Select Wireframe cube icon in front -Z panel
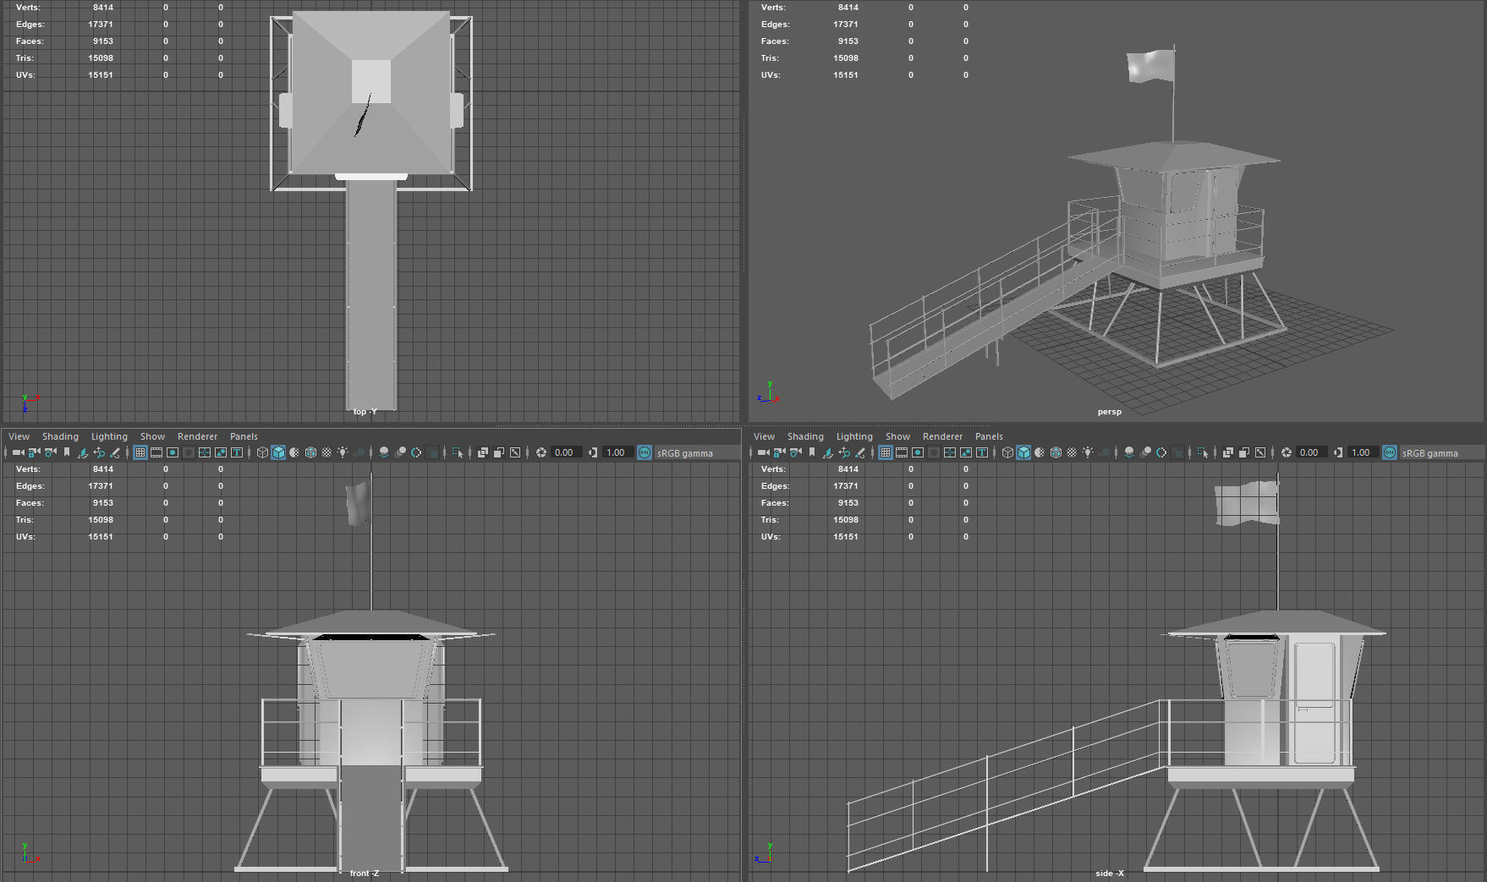The width and height of the screenshot is (1487, 882). 262,452
